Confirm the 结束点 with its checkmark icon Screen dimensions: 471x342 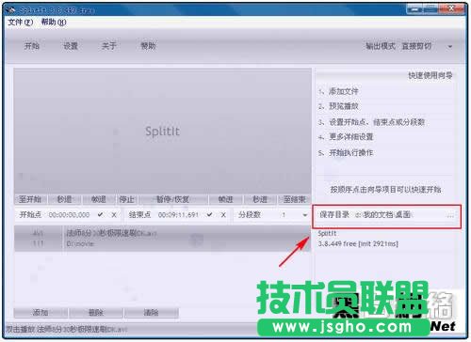tap(209, 215)
